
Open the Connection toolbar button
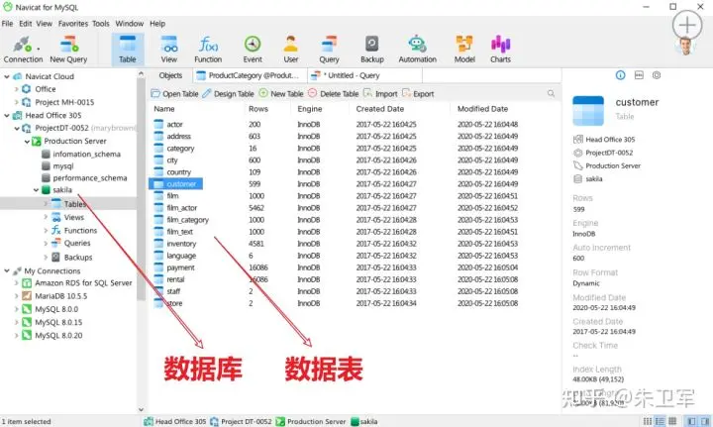click(21, 50)
